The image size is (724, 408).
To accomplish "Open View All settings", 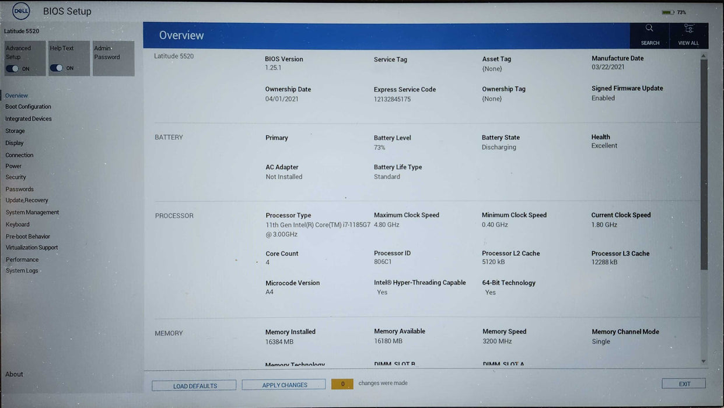I will (688, 35).
